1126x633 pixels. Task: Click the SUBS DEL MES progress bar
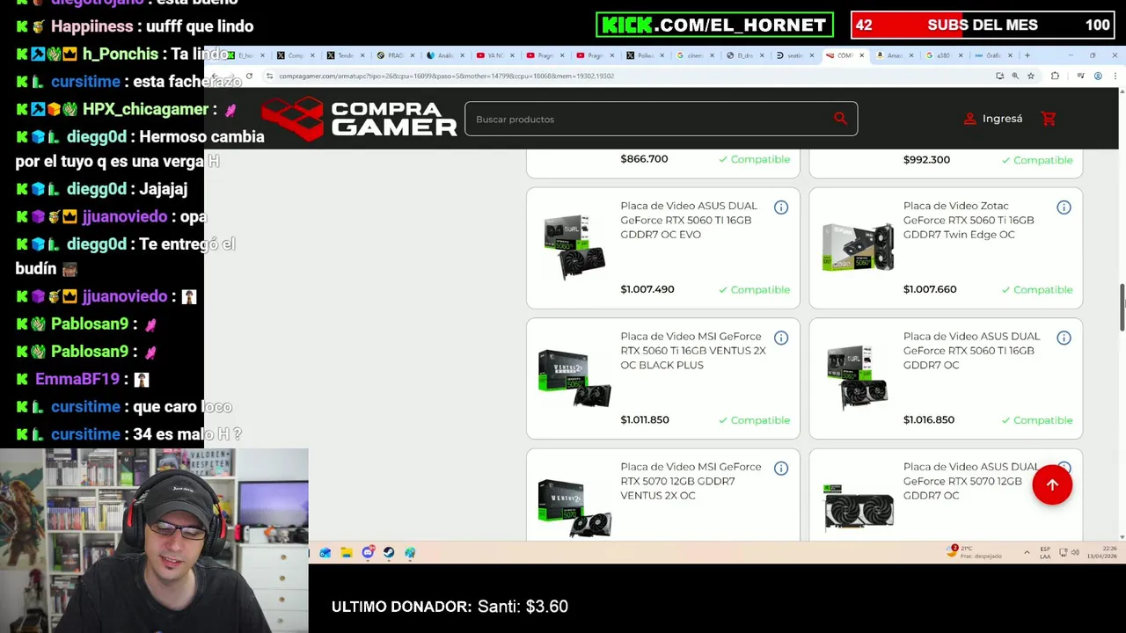(983, 25)
